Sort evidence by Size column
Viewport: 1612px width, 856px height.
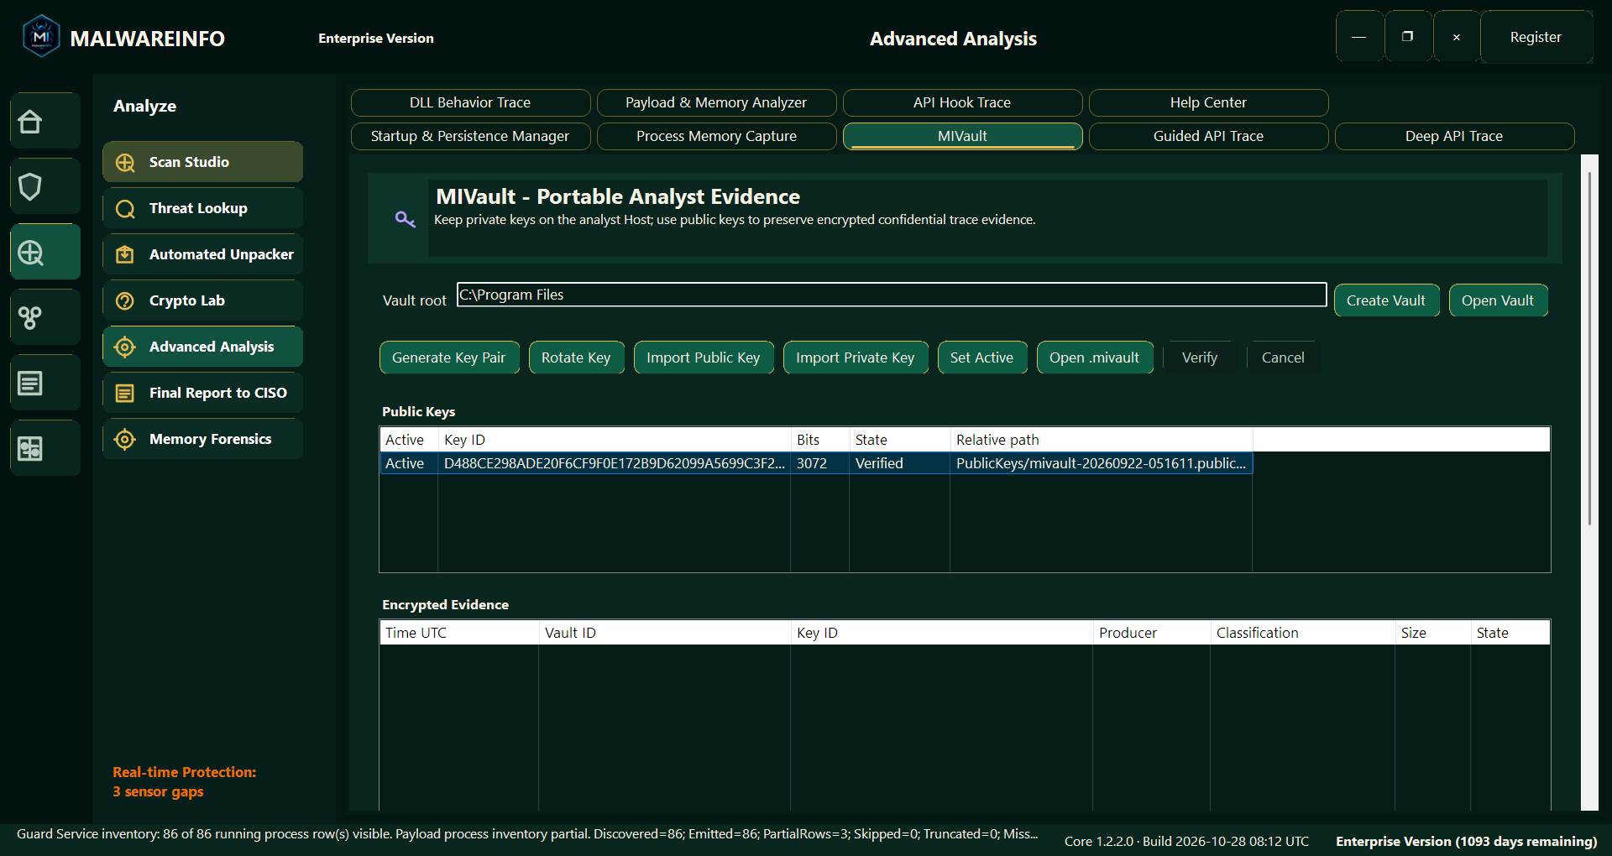click(1432, 633)
